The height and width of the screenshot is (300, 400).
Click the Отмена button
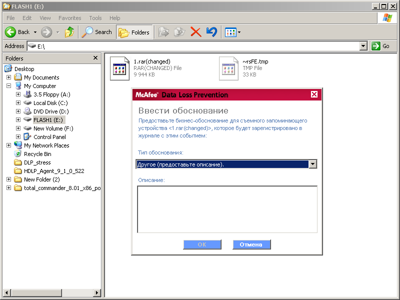coord(251,244)
